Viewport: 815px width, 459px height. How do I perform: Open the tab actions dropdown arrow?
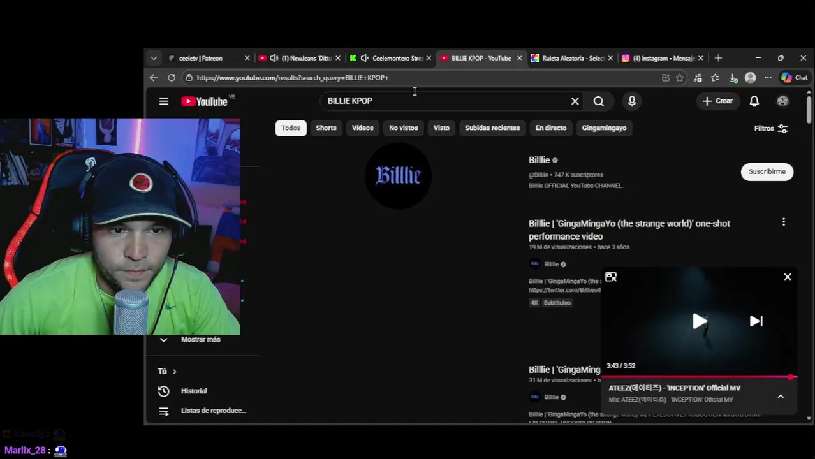(154, 58)
